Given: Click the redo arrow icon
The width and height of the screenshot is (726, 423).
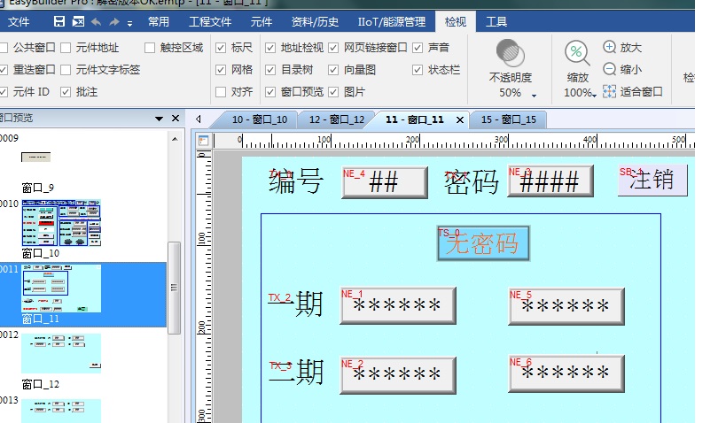Looking at the screenshot, I should [x=113, y=21].
